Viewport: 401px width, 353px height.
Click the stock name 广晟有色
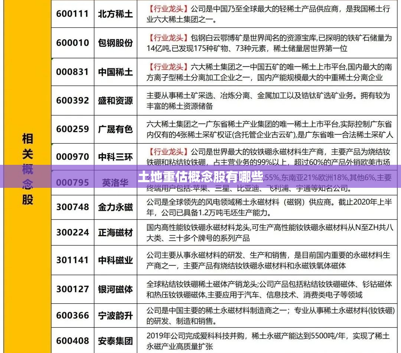pyautogui.click(x=115, y=129)
